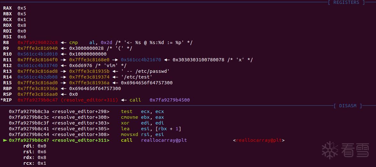The width and height of the screenshot is (376, 167).
Task: Click the green current-instruction arrow marker
Action: click(x=5, y=140)
